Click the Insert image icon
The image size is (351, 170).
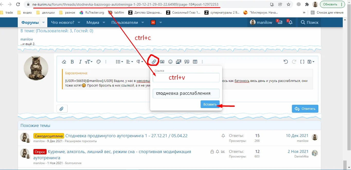click(x=162, y=62)
